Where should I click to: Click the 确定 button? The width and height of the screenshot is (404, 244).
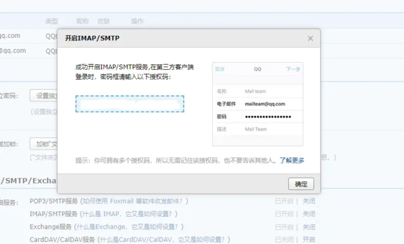tap(301, 184)
